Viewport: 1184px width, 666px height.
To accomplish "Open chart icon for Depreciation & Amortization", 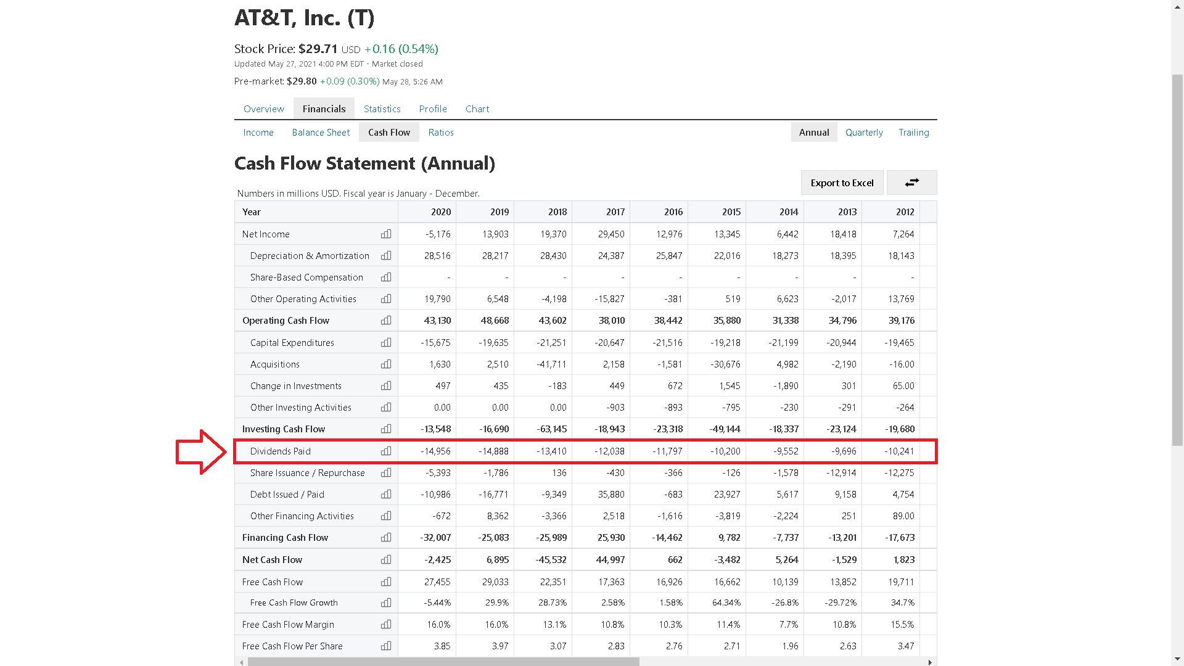I will (x=386, y=256).
